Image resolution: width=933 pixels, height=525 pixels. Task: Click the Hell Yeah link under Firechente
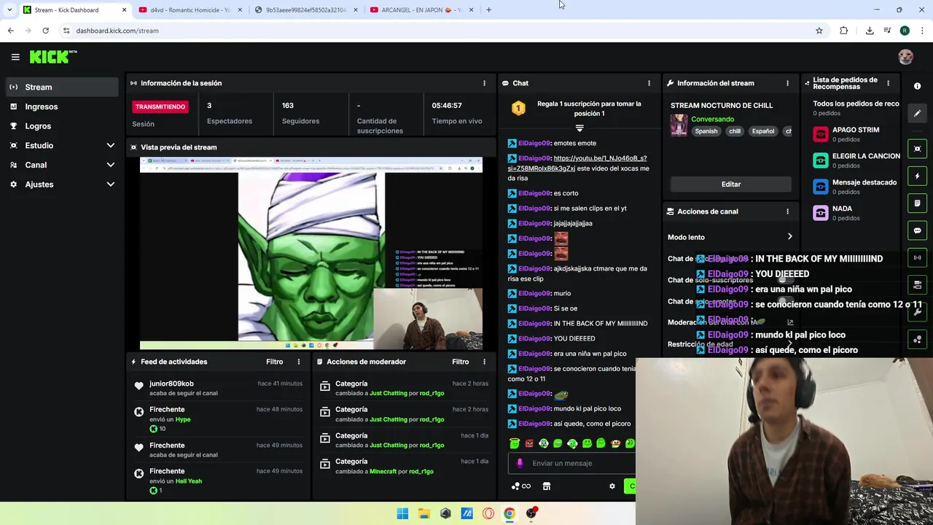188,481
